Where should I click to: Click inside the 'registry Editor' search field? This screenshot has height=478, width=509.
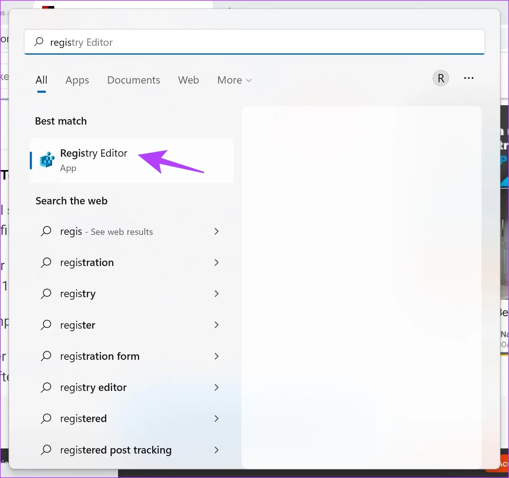pyautogui.click(x=255, y=42)
